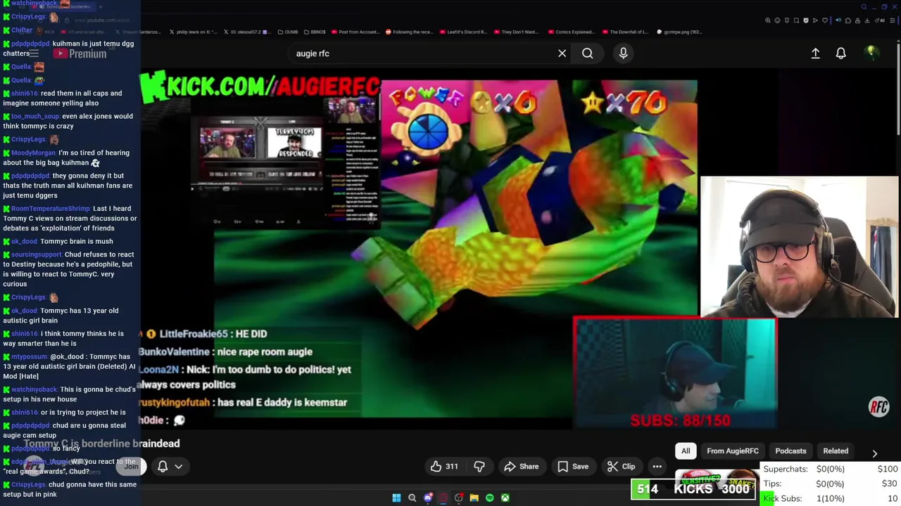
Task: Click the 'SUBS: 88/150' counter overlay
Action: 680,420
